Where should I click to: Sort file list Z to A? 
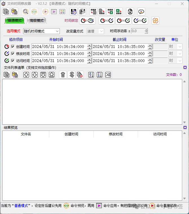[x=100, y=75]
